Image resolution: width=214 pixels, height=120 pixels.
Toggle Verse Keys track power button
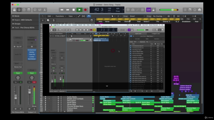93,104
